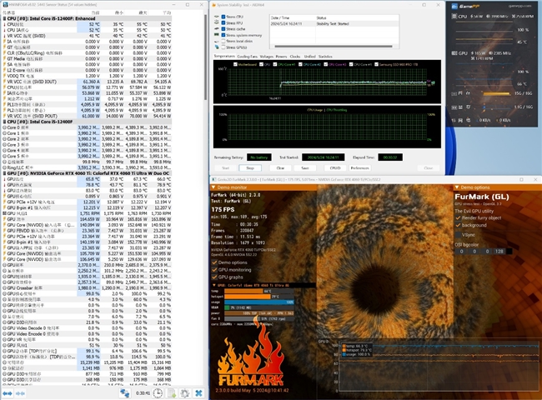The image size is (542, 400).
Task: Toggle the Stress CPU checkbox
Action: [x=223, y=17]
